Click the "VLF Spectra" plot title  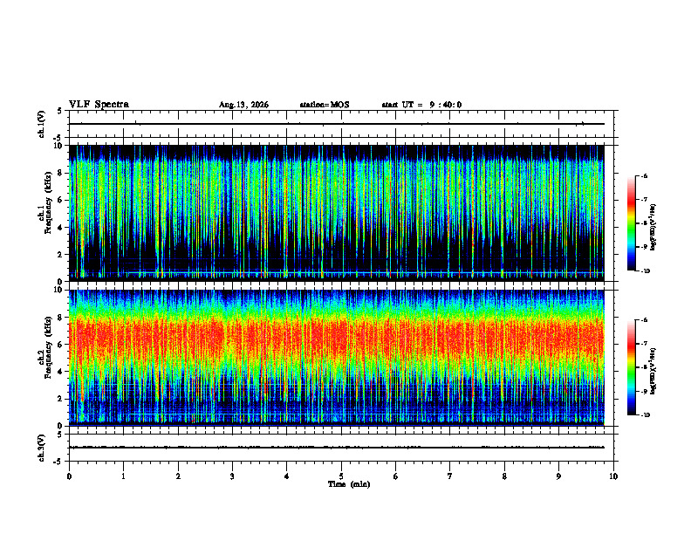coord(99,105)
